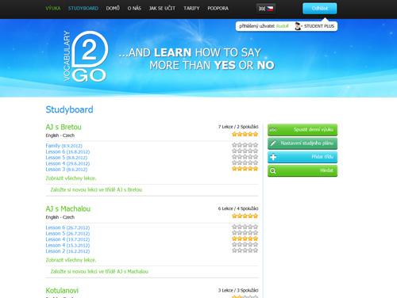Open the TARIFY menu item
The height and width of the screenshot is (298, 397).
[x=191, y=9]
